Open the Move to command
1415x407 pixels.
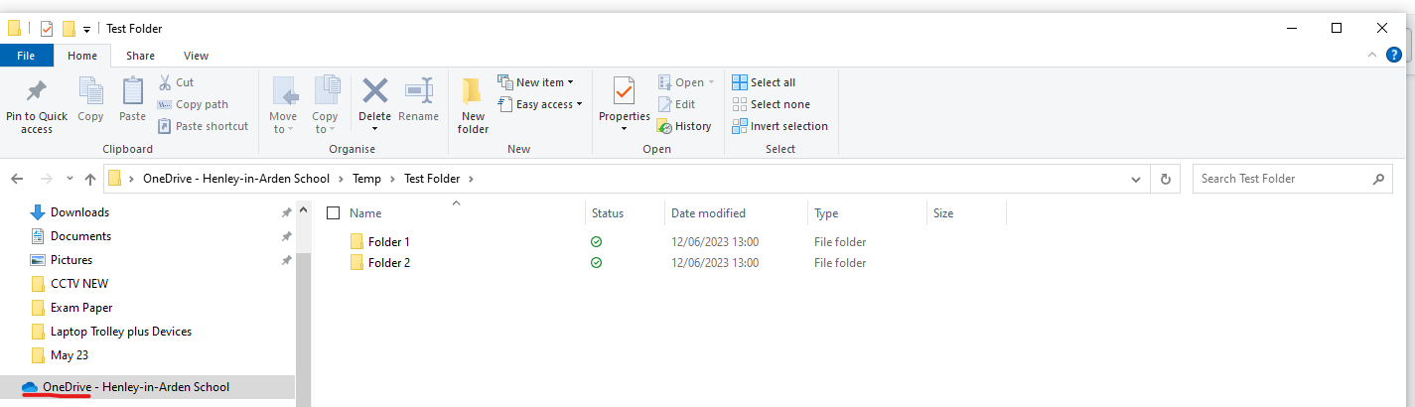point(283,104)
